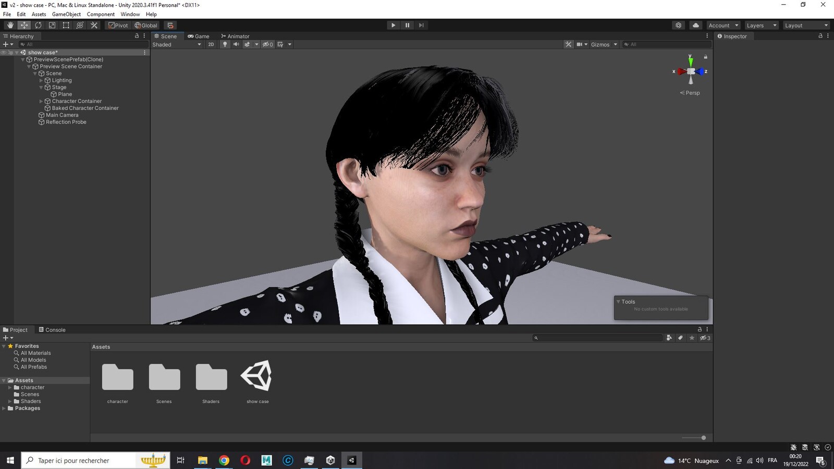Viewport: 834px width, 469px height.
Task: Focus the Hierarchy search field
Action: pos(83,44)
